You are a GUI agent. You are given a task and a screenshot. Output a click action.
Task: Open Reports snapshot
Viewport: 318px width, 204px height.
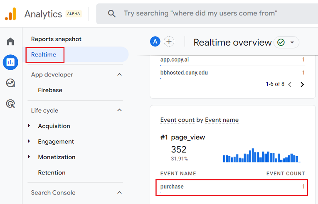(56, 39)
